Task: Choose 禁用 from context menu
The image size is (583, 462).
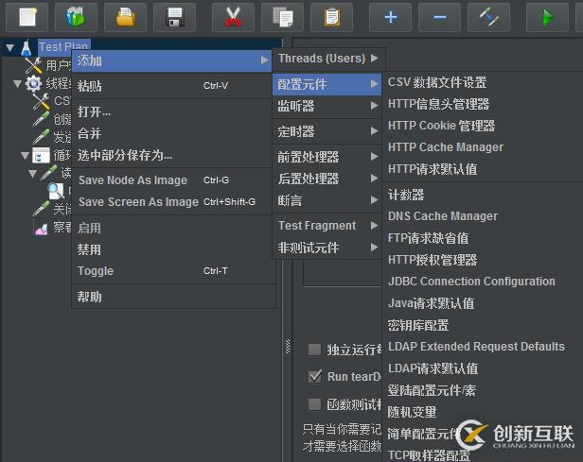Action: point(173,249)
